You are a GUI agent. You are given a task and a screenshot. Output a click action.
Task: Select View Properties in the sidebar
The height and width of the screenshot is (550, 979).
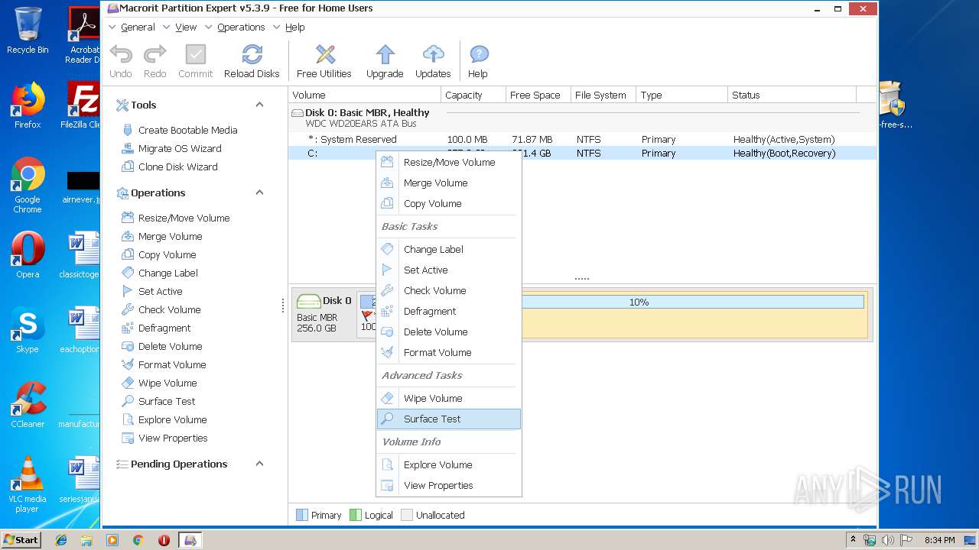point(165,438)
